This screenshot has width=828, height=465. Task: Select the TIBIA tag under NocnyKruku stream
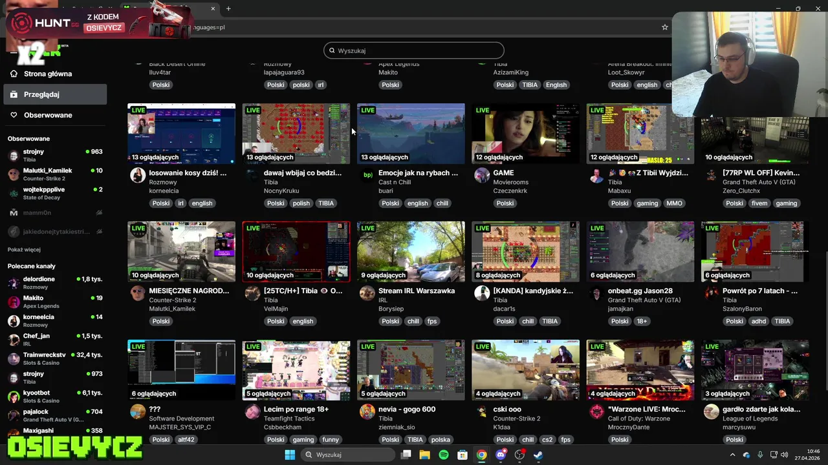click(x=326, y=203)
